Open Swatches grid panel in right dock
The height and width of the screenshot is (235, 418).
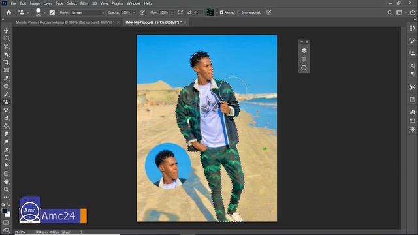(412, 121)
